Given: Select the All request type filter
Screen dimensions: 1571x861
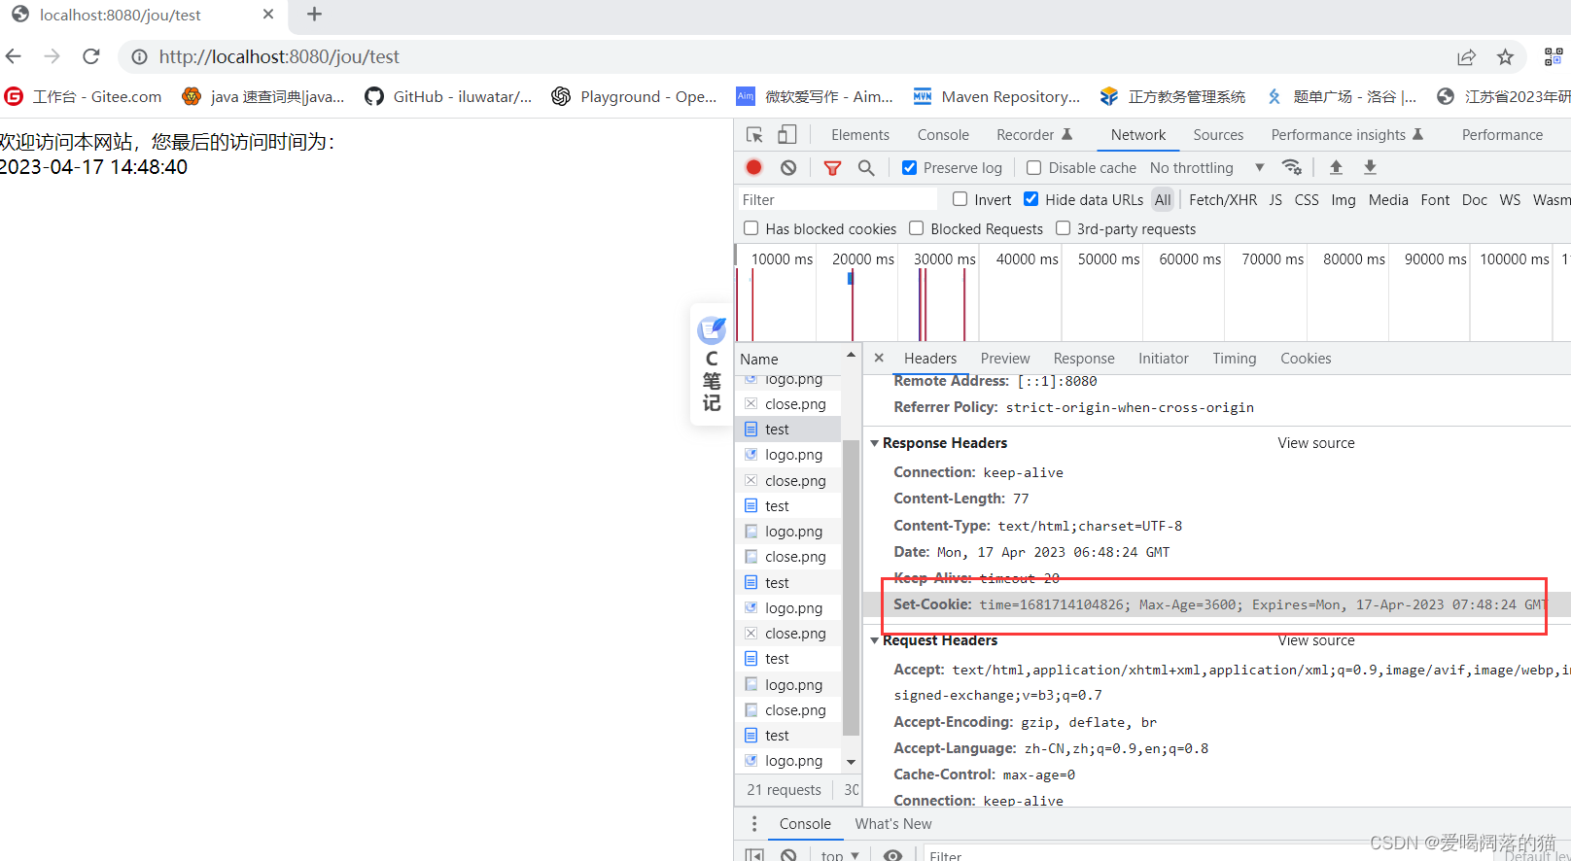Looking at the screenshot, I should point(1163,199).
